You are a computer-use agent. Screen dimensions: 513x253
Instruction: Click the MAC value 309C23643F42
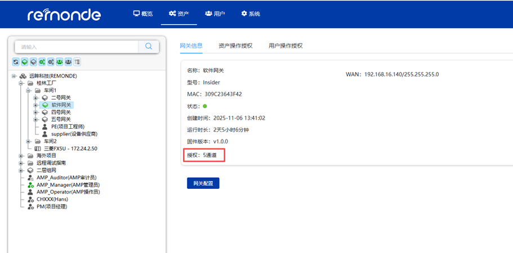click(223, 94)
